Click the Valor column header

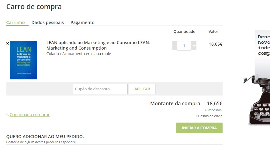click(213, 31)
